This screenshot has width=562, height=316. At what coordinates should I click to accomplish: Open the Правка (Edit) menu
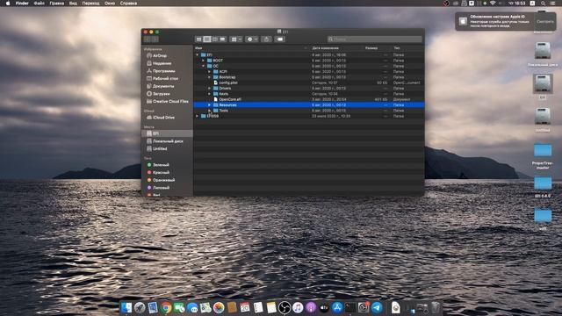tap(56, 4)
